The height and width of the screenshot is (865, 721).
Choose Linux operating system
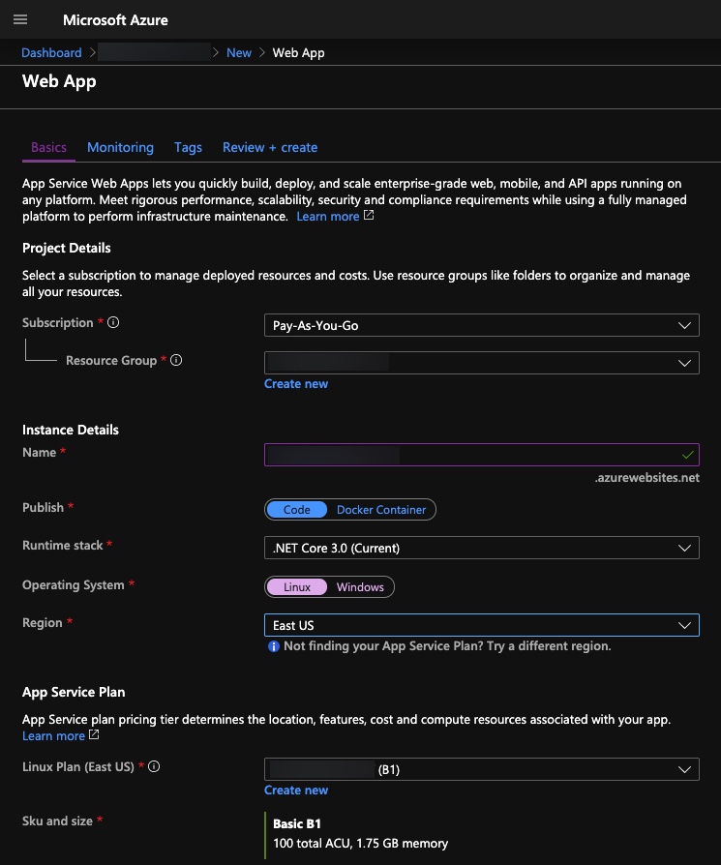297,587
